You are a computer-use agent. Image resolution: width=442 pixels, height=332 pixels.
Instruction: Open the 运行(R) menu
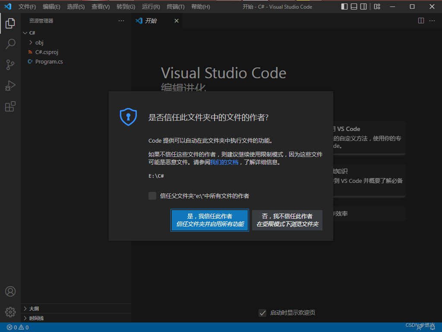click(151, 6)
